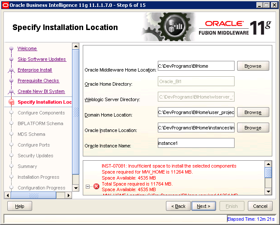Click the Oracle logo icon in title bar

coord(5,5)
